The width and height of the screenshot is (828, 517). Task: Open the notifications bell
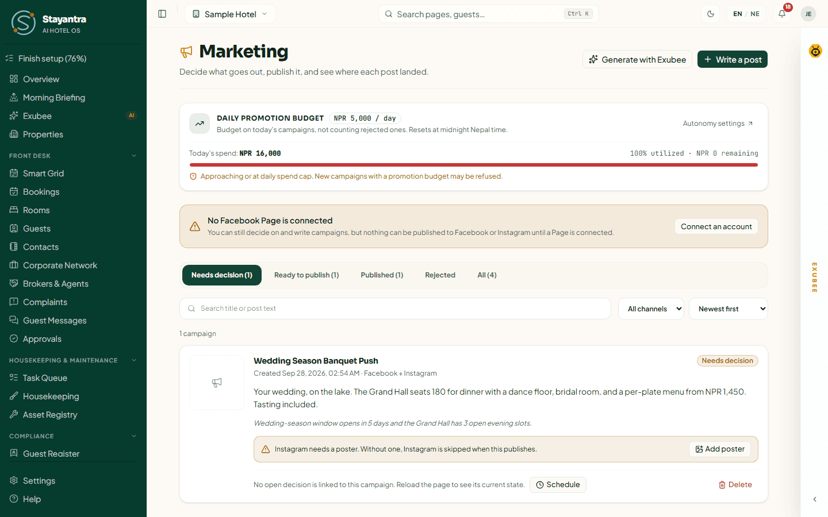(x=782, y=14)
